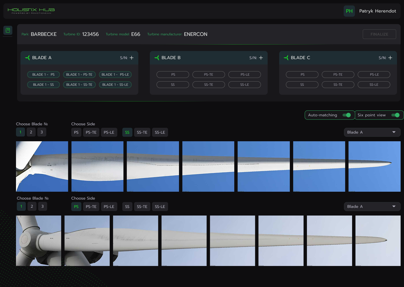
Task: Open the lower Blade A dropdown
Action: coord(372,207)
